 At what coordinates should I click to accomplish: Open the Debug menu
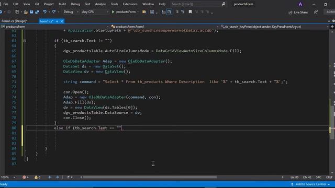pos(75,4)
